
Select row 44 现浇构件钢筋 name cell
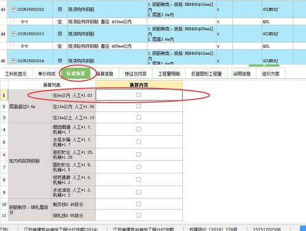107,34
